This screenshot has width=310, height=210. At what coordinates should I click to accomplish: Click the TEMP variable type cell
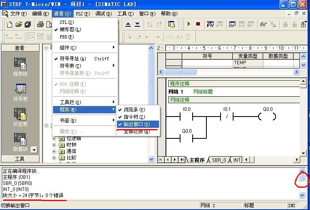point(248,62)
